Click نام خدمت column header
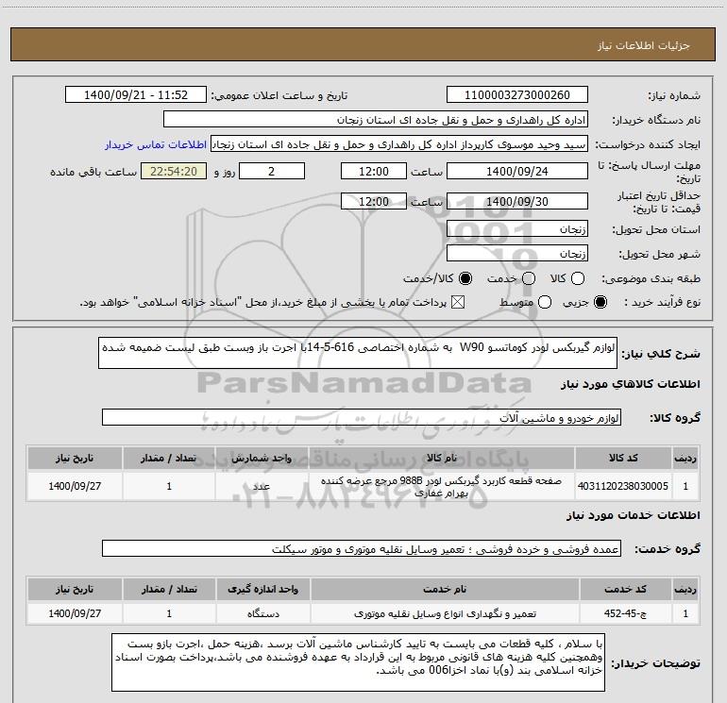The width and height of the screenshot is (727, 703). 445,589
